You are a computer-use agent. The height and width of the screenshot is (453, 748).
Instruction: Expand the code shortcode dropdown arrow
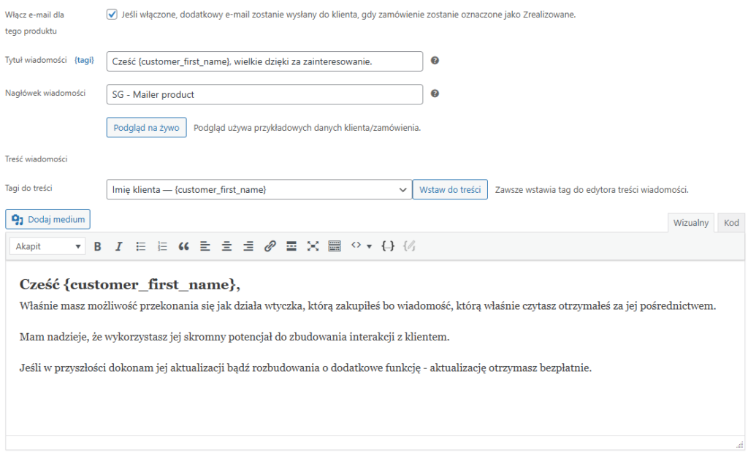coord(368,246)
